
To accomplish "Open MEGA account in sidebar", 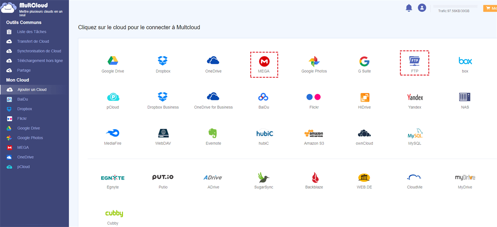I will coord(23,148).
